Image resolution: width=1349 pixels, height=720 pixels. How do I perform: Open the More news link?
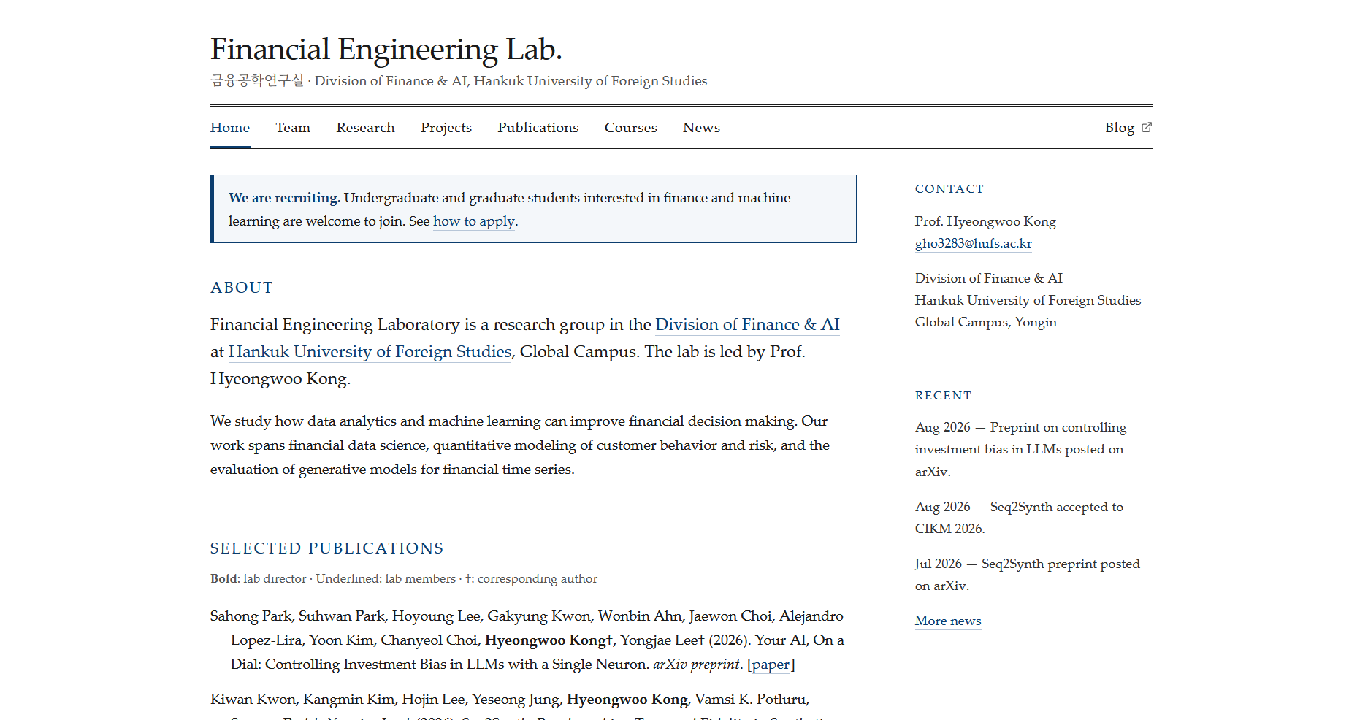[x=948, y=621]
